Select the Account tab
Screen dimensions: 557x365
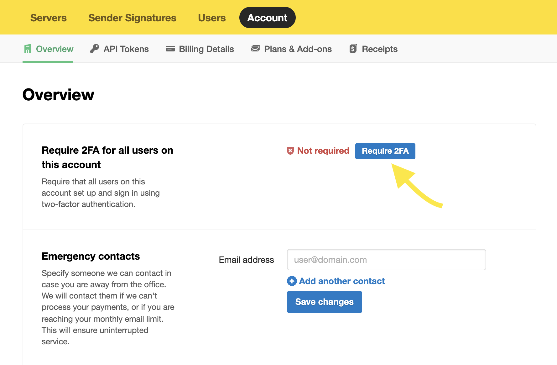(x=267, y=18)
